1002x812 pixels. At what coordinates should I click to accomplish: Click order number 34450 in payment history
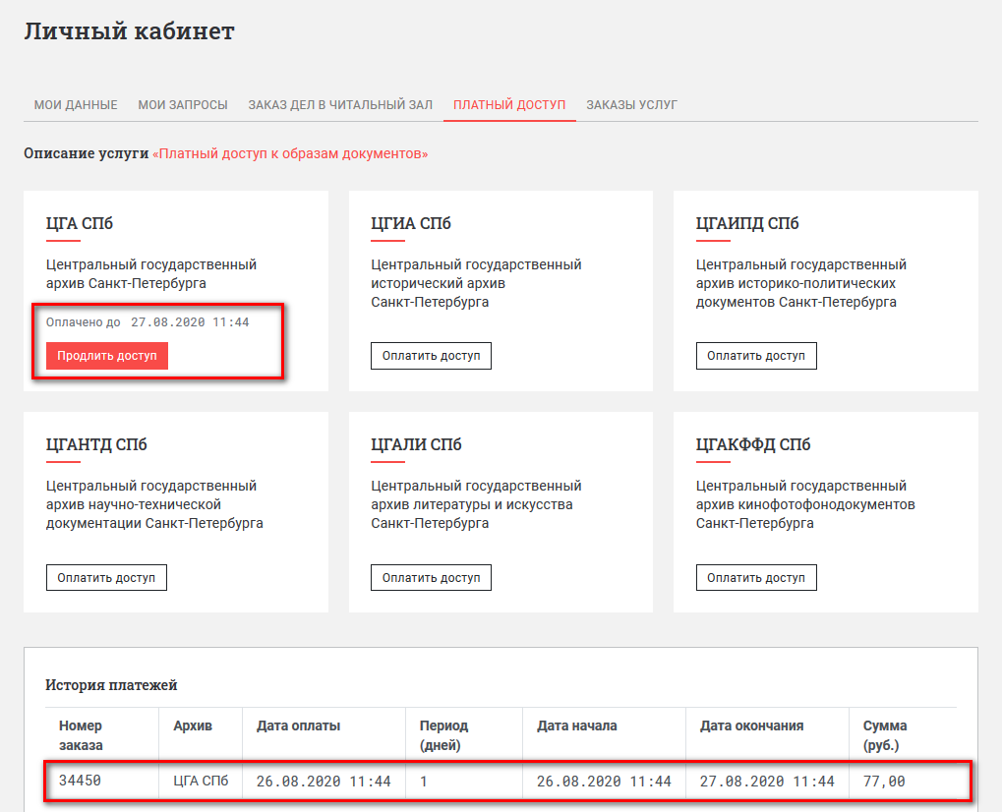[x=80, y=781]
